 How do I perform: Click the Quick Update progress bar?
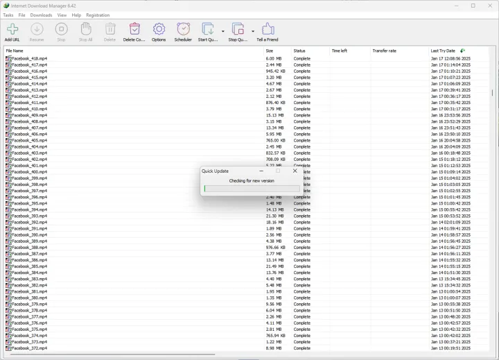tap(252, 189)
